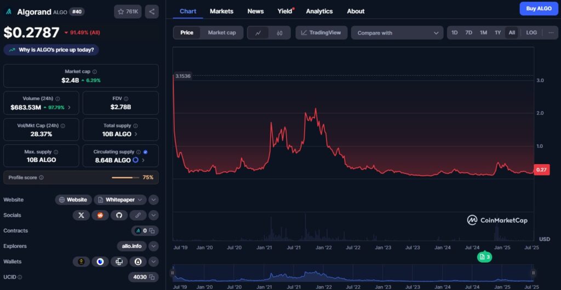Click the Buy ALGO button

click(x=539, y=8)
